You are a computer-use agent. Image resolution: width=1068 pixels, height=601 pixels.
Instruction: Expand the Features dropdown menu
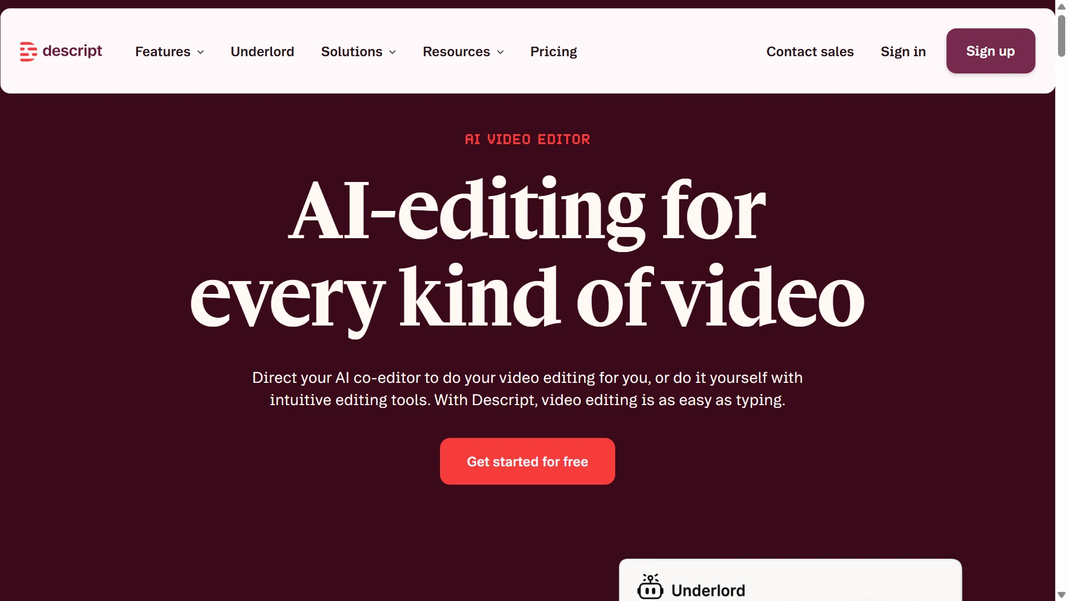click(170, 52)
